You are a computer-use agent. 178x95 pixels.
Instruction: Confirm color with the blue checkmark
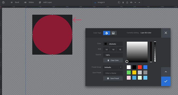coord(166,81)
